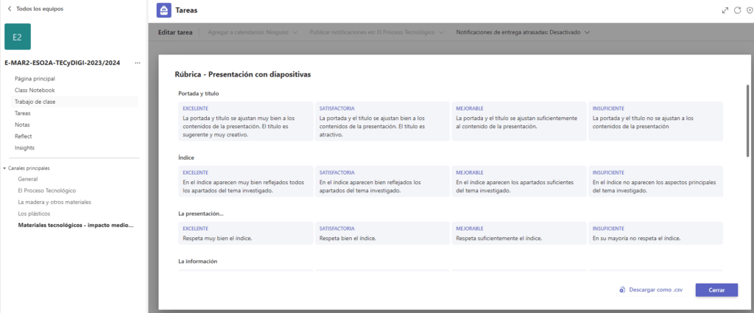Open Notificaciones de entrega atrasadas dropdown

click(x=523, y=32)
